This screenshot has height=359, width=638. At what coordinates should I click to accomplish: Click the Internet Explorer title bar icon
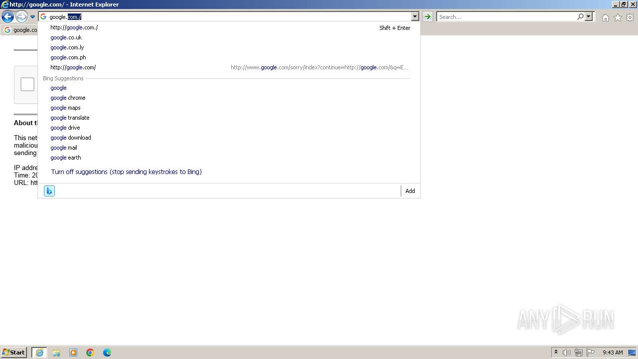point(5,4)
